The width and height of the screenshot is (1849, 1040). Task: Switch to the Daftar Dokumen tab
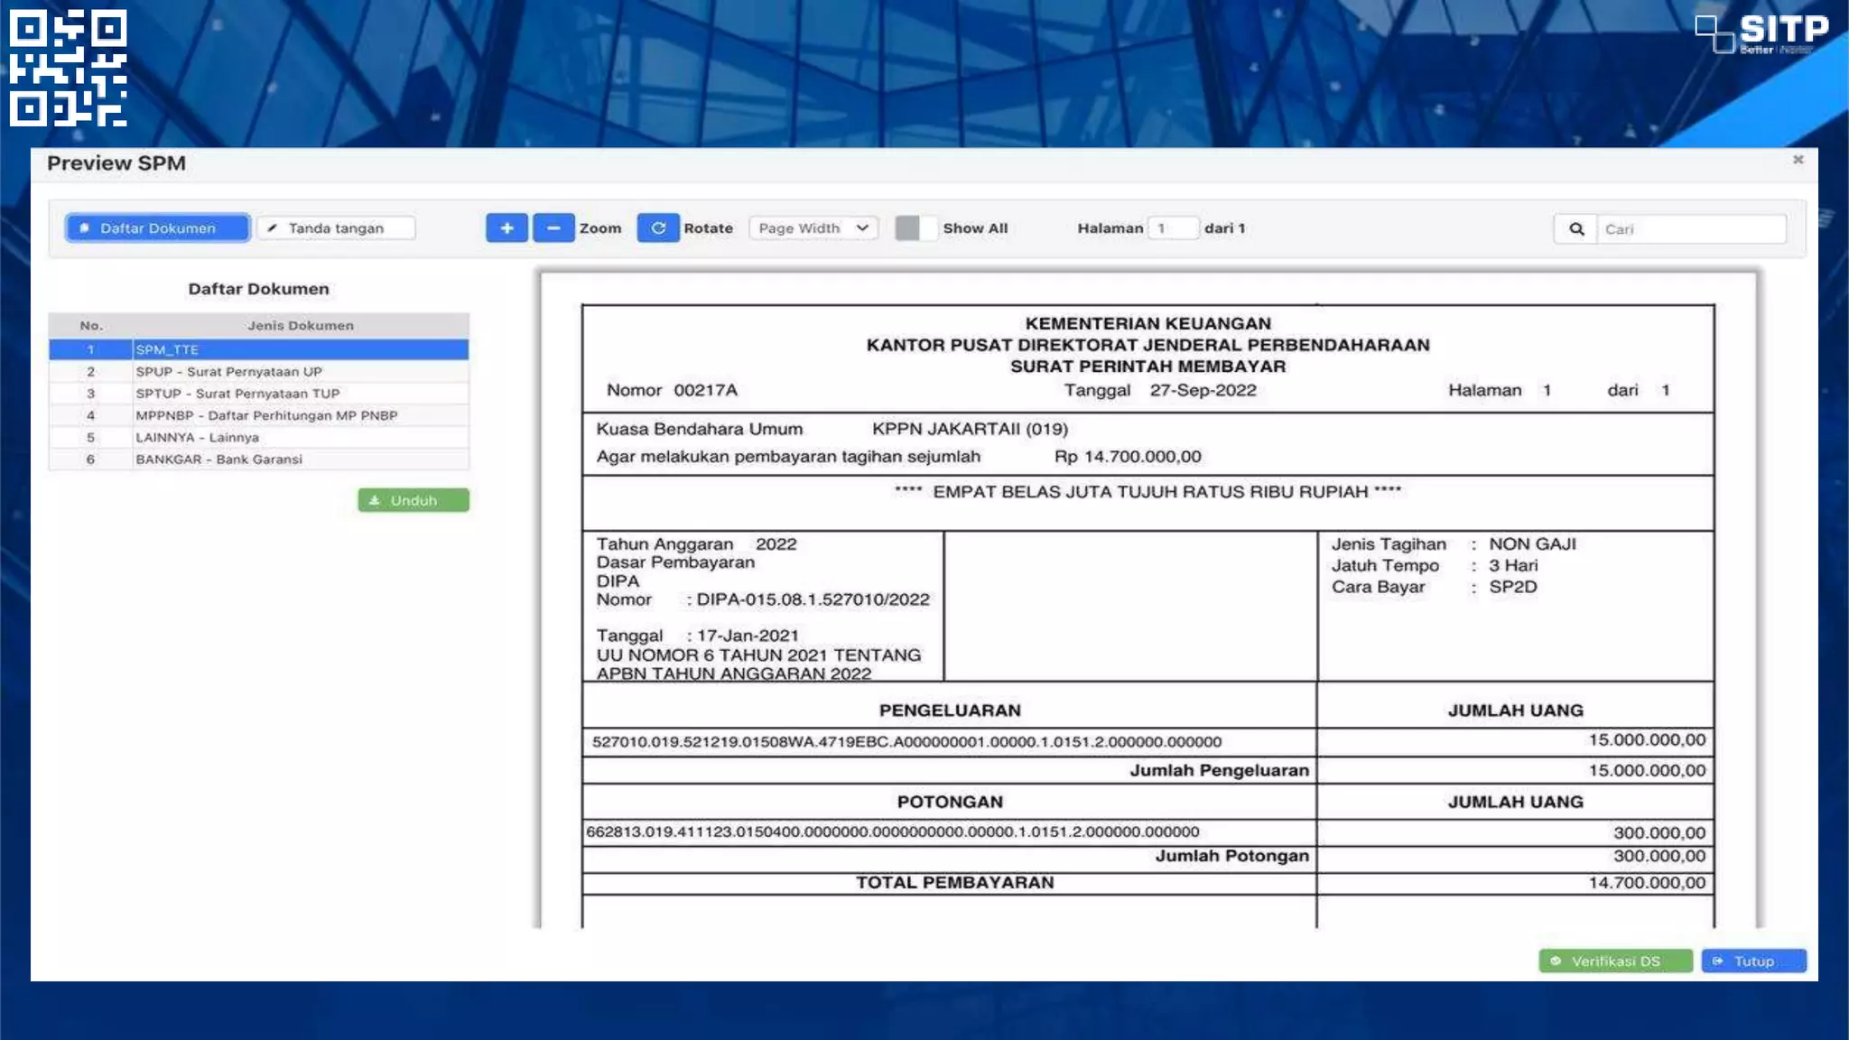point(157,228)
